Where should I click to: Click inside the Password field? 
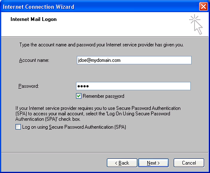(x=133, y=86)
